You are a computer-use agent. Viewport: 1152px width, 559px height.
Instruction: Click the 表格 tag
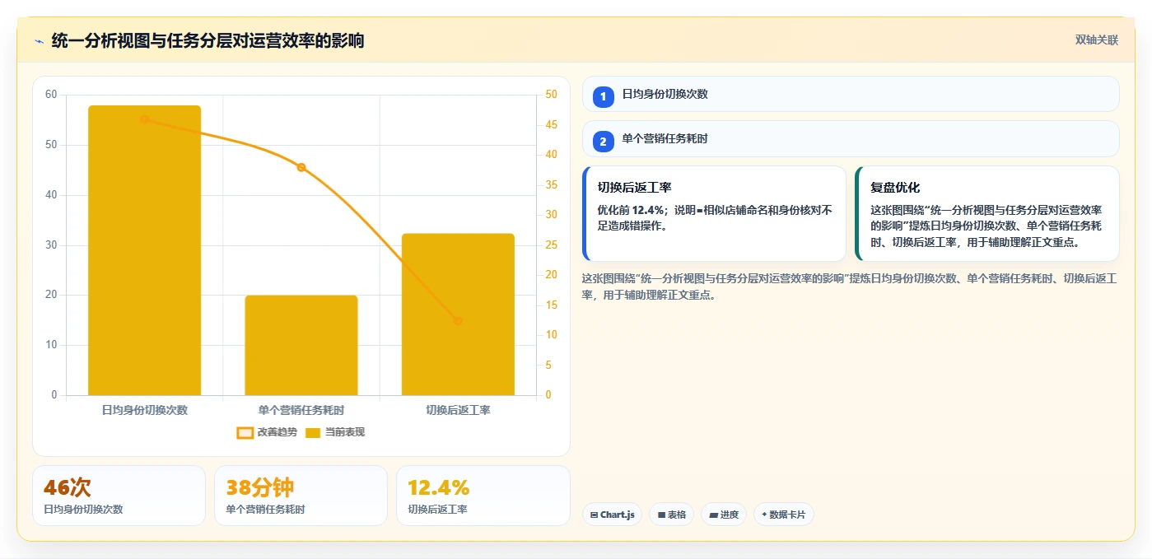[x=672, y=515]
